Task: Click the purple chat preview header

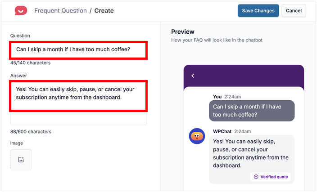Action: 244,76
